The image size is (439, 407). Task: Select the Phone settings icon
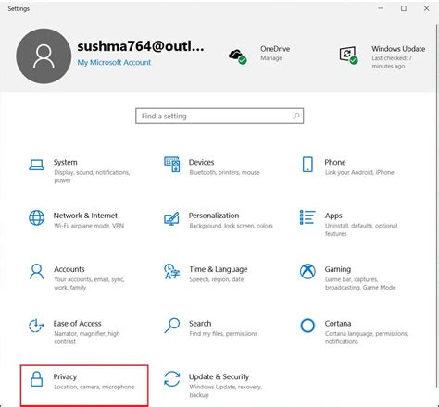coord(307,165)
